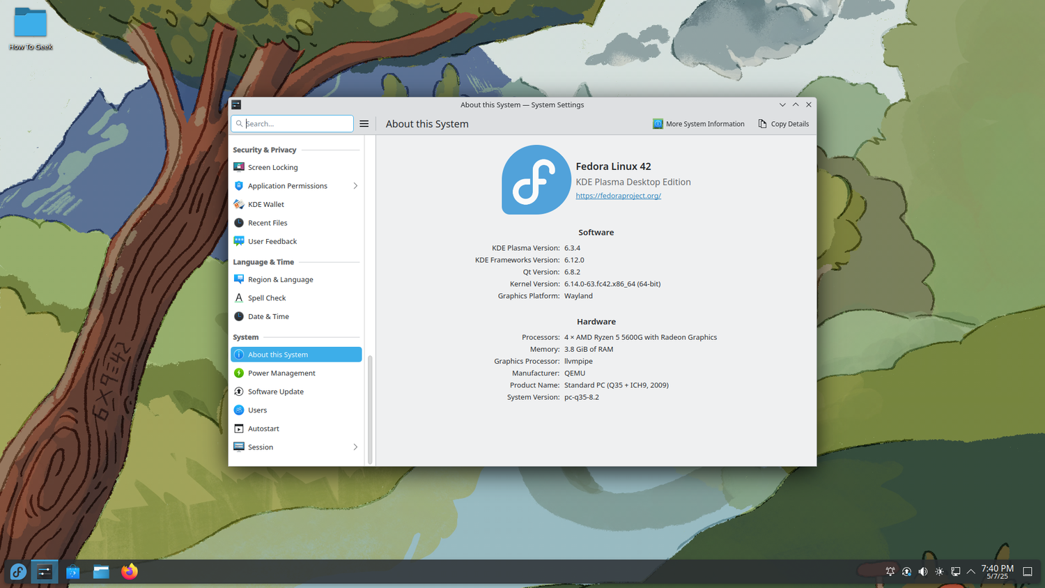Open the notifications bell in system tray

coord(890,572)
